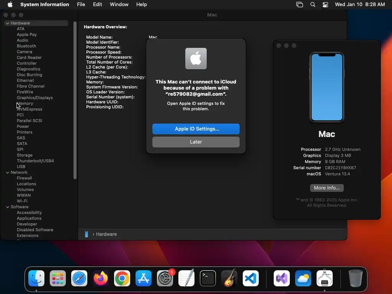Select ATA in the sidebar

(21, 29)
